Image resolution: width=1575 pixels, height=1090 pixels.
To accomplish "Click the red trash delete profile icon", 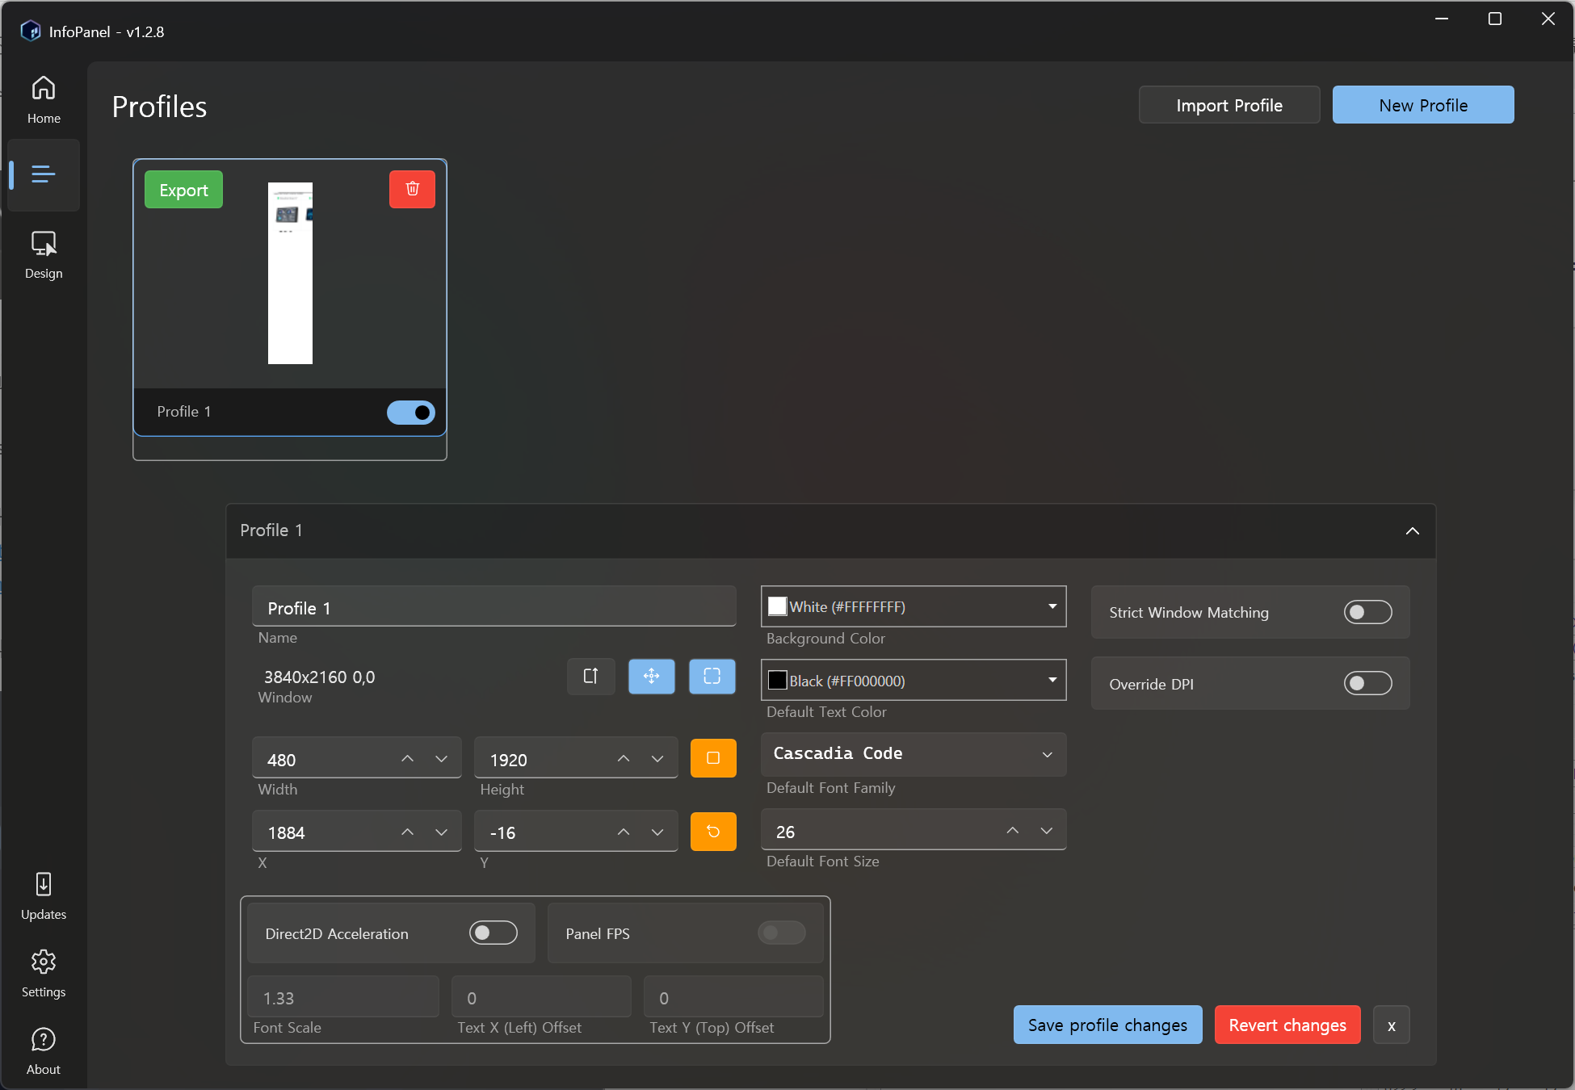I will [x=412, y=189].
